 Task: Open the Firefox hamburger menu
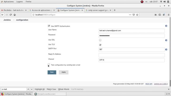(169, 15)
